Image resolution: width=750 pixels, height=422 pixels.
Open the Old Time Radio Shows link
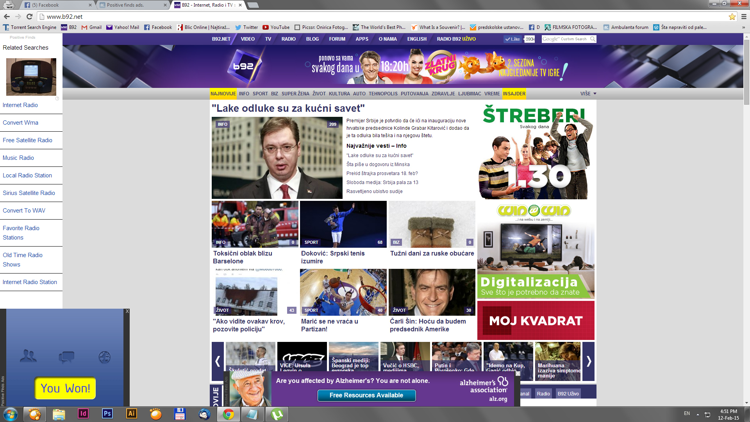coord(23,260)
